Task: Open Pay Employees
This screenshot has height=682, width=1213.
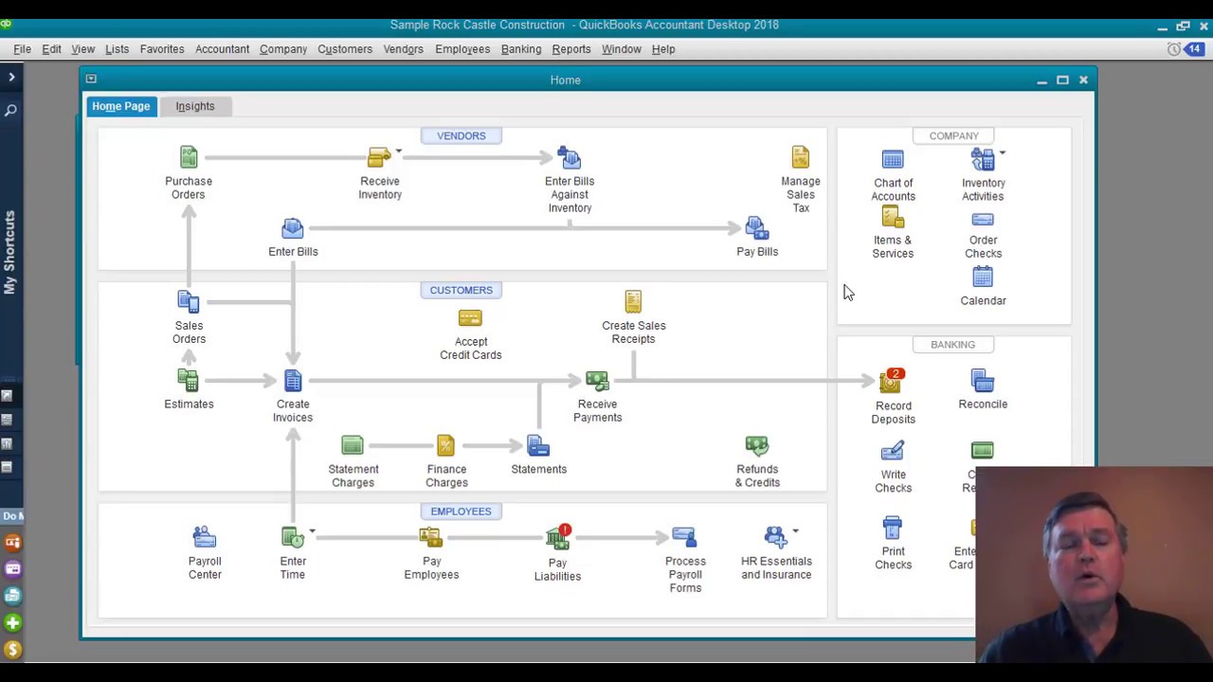Action: coord(431,537)
